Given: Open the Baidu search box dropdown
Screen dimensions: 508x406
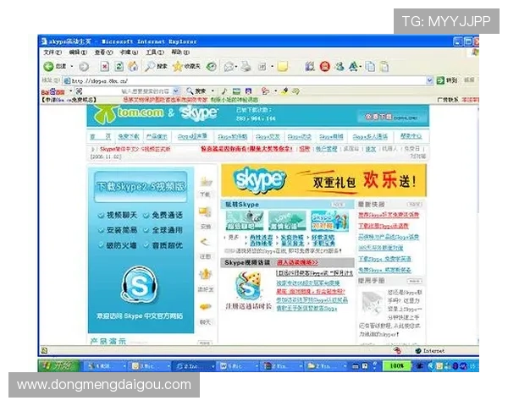Looking at the screenshot, I should point(175,91).
